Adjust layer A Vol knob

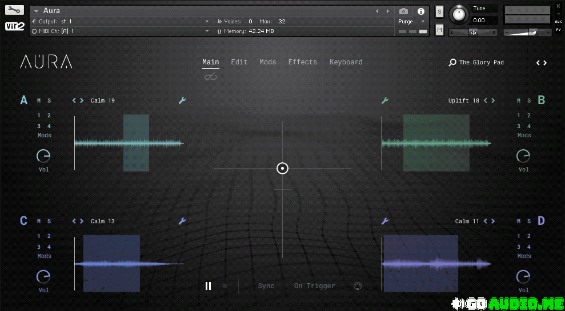point(43,156)
